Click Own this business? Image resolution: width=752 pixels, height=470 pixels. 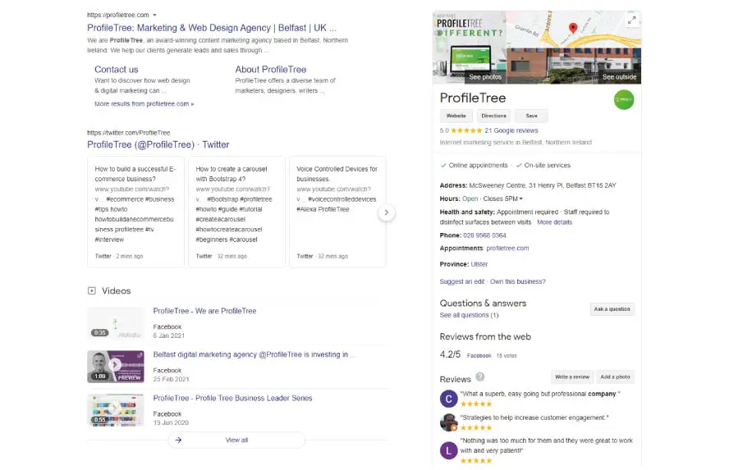pyautogui.click(x=517, y=281)
